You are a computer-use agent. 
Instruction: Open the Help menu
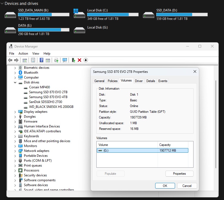tap(47, 54)
